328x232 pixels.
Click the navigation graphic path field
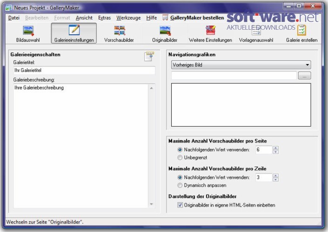click(x=234, y=76)
